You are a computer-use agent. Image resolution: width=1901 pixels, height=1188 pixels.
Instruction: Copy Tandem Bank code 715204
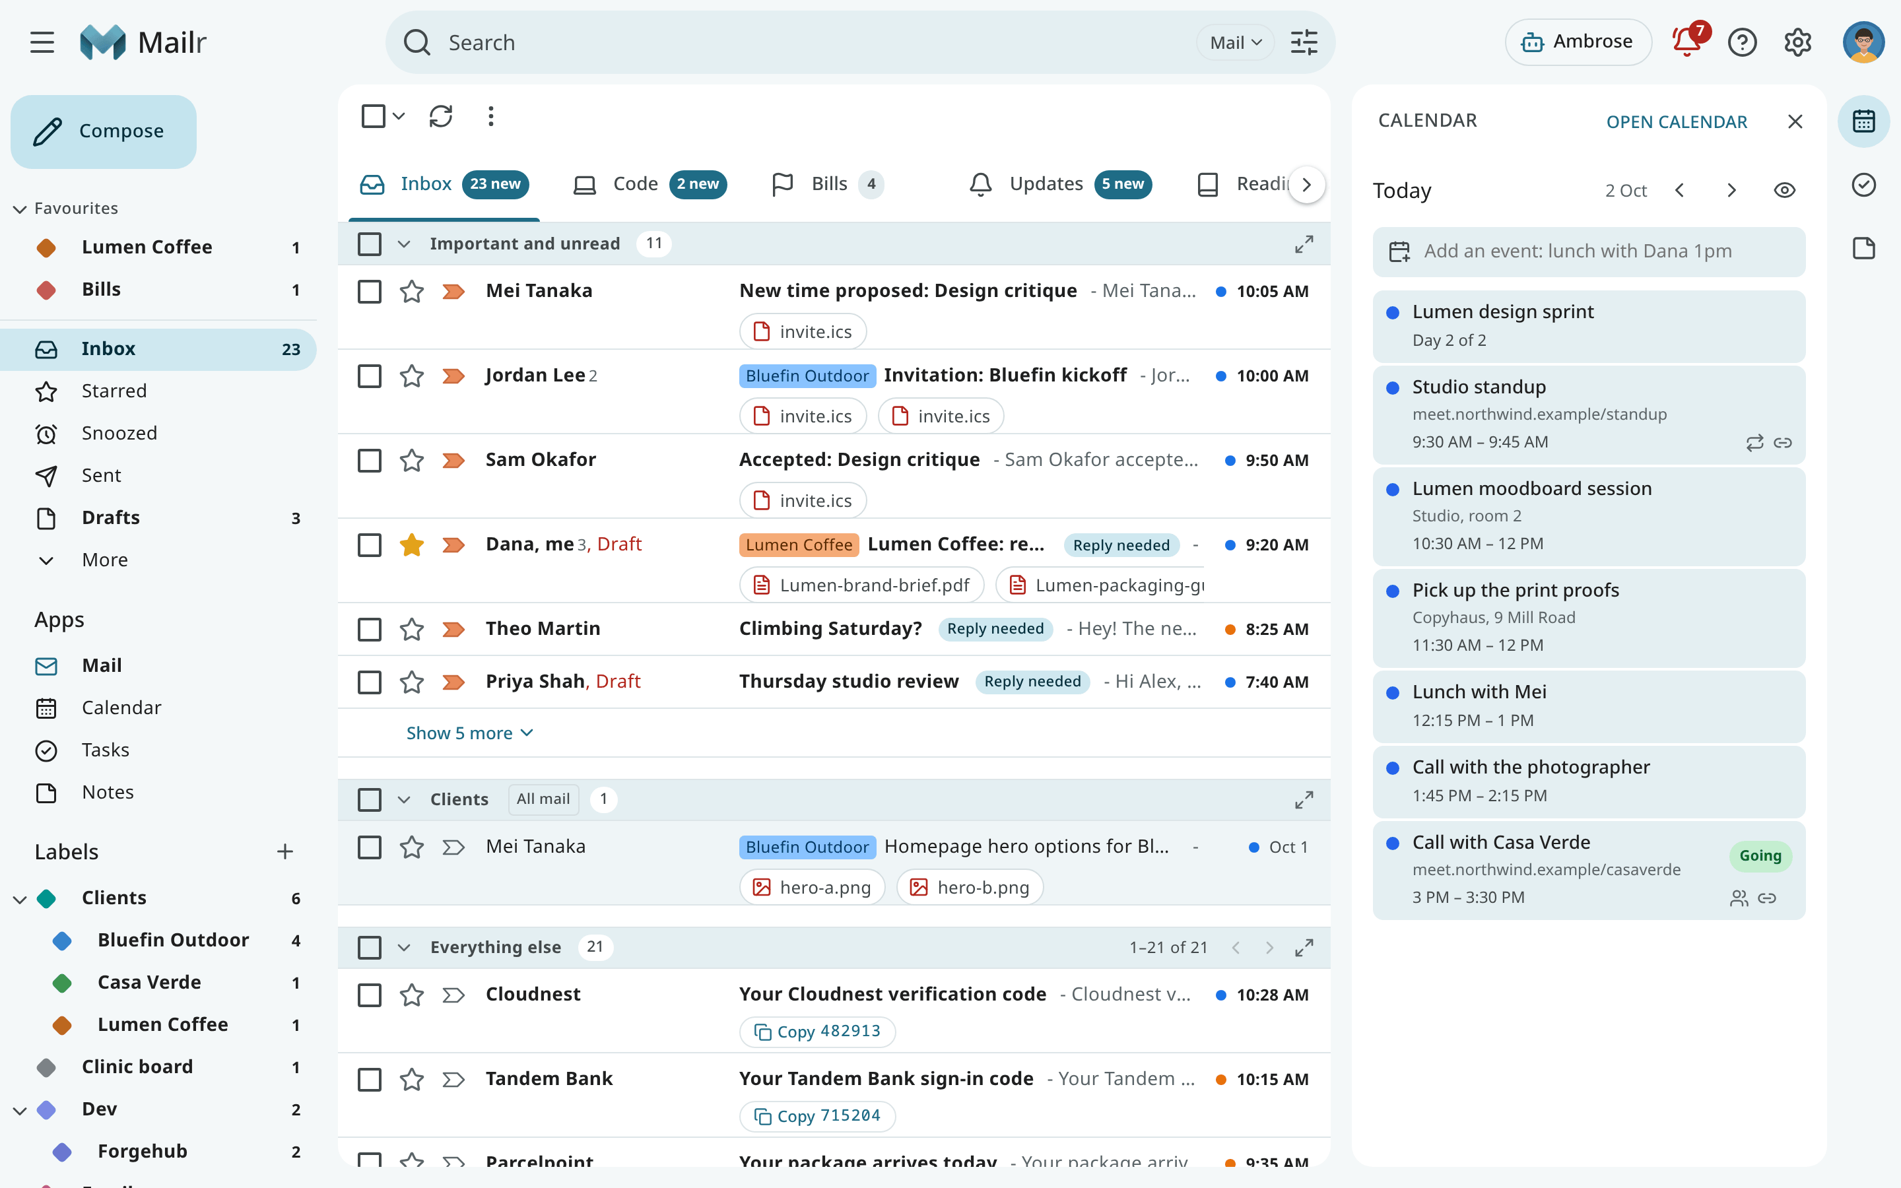[x=817, y=1115]
